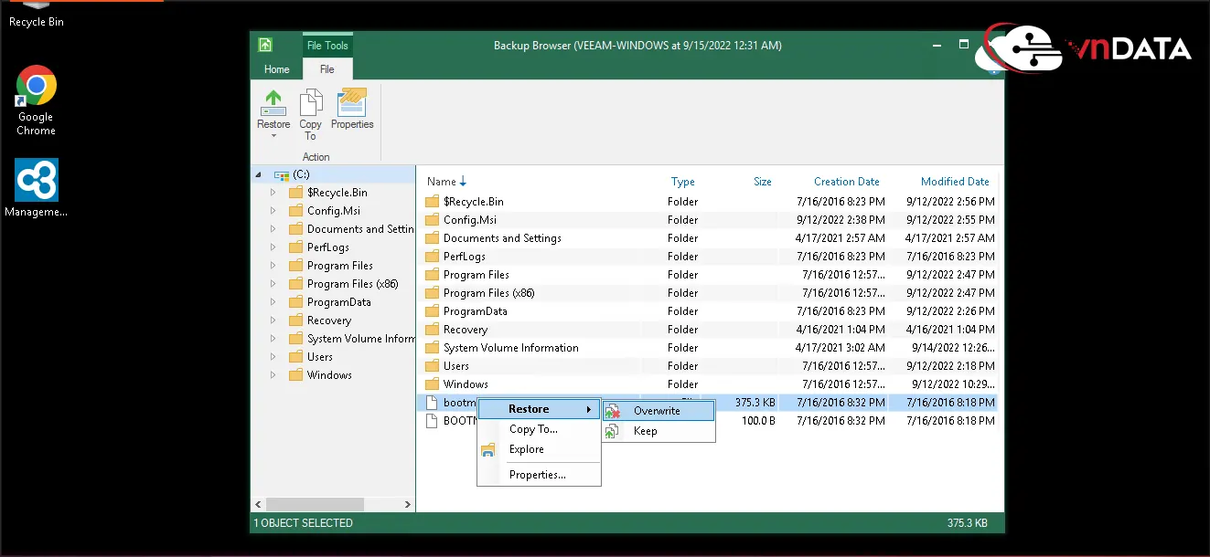Image resolution: width=1210 pixels, height=557 pixels.
Task: Expand System Volume Information tree node arrow
Action: pyautogui.click(x=273, y=339)
